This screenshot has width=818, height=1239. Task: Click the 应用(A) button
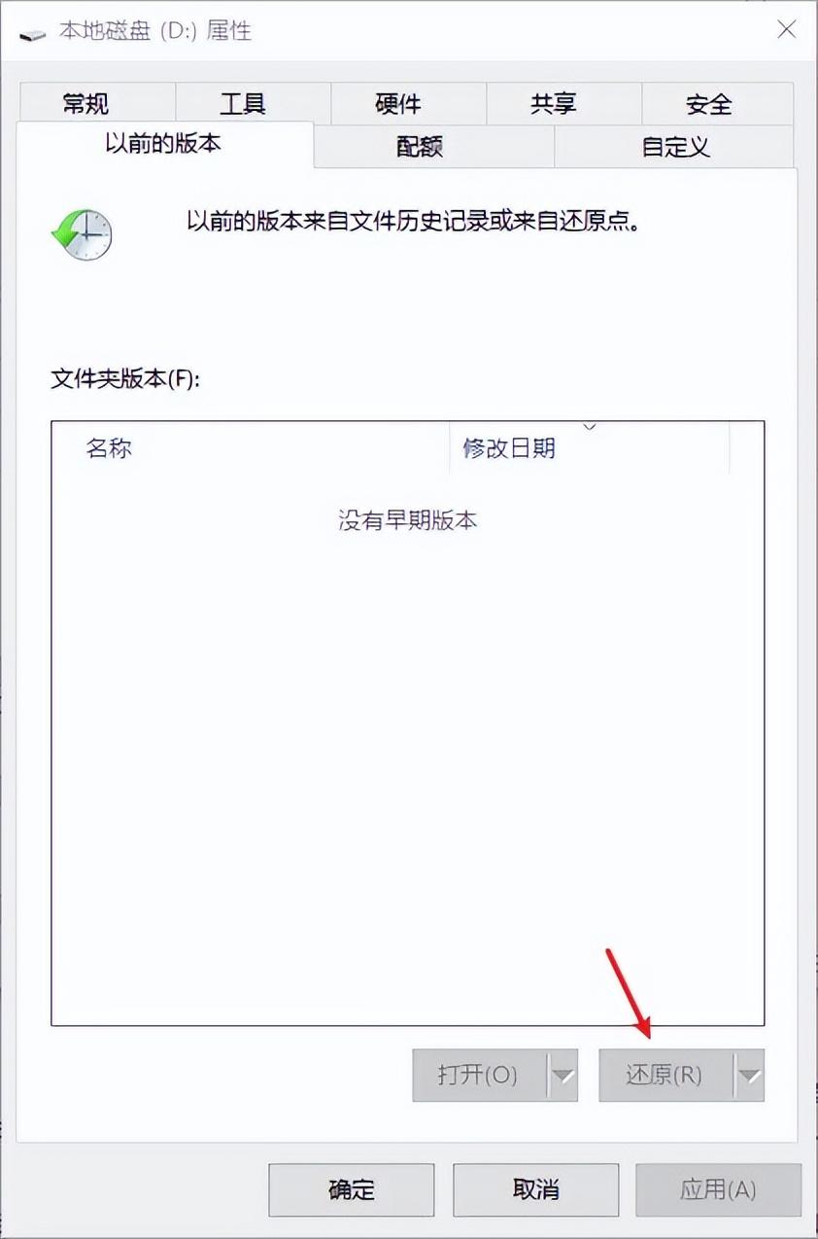tap(719, 1189)
